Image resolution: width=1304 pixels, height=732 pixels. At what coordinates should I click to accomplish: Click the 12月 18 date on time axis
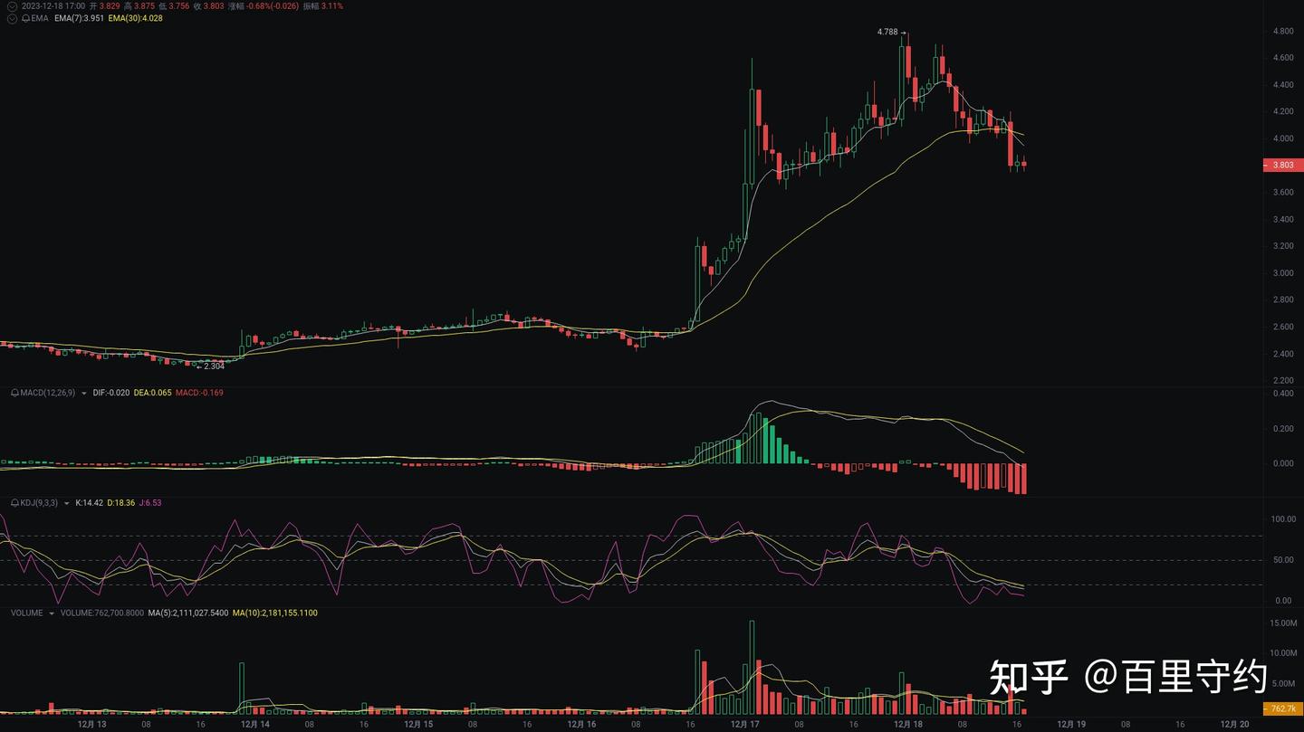point(907,724)
